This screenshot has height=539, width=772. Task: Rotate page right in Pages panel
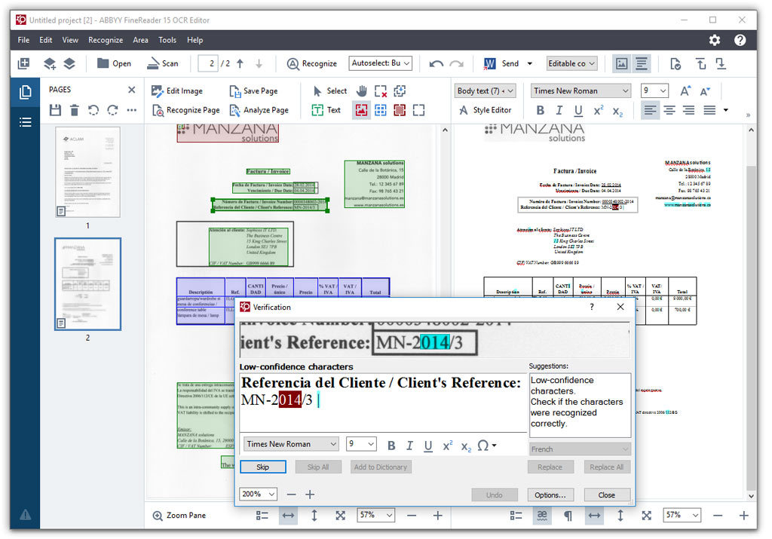click(113, 110)
